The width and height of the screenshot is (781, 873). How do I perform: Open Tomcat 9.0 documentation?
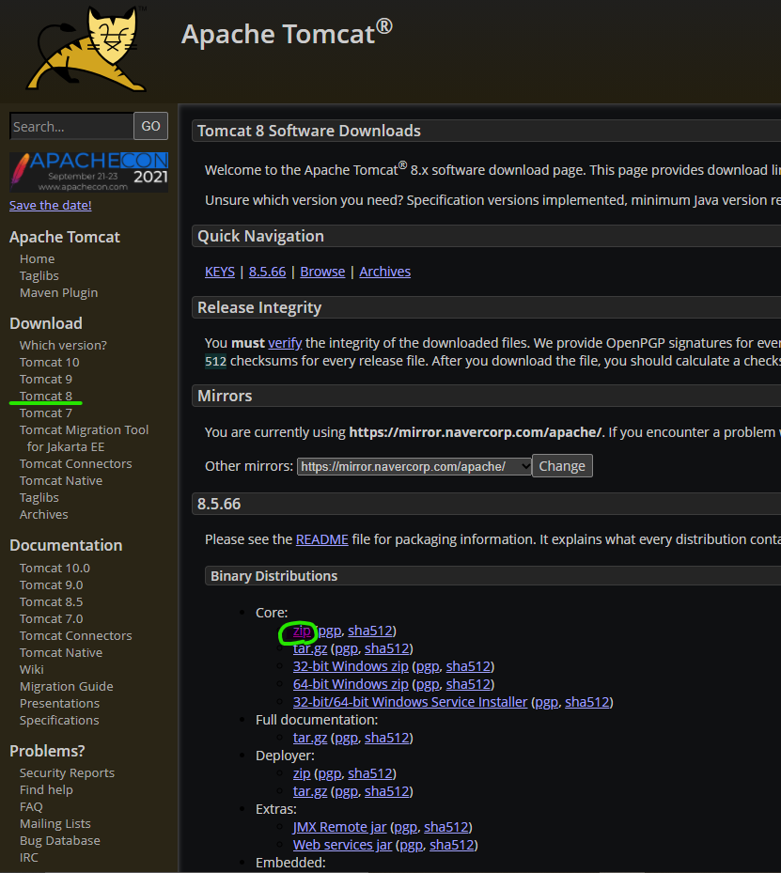coord(51,585)
